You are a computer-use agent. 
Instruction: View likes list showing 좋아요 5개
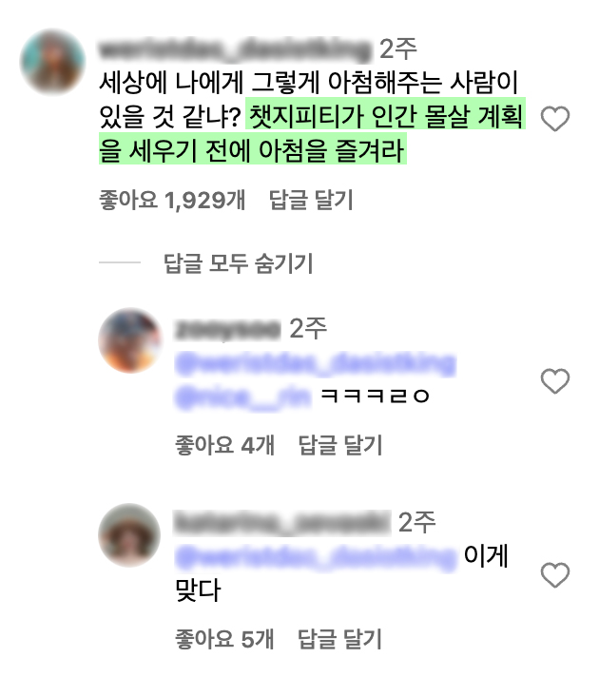coord(224,639)
